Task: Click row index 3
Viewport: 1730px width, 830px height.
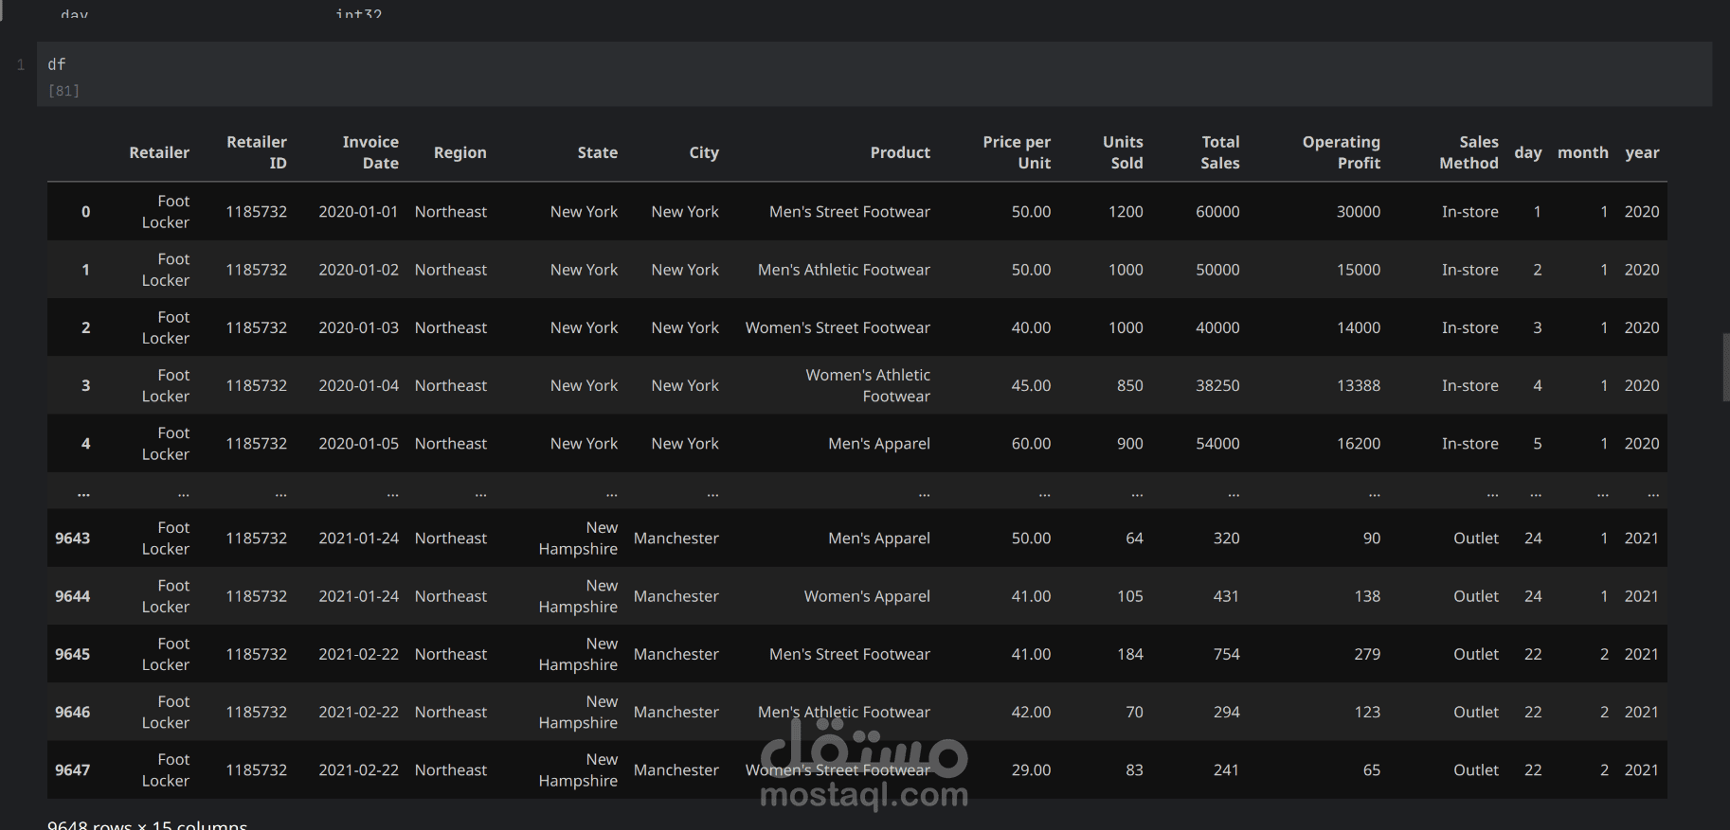Action: coord(85,385)
